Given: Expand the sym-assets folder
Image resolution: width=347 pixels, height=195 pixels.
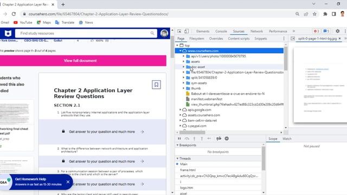Looking at the screenshot, I should pos(183,83).
